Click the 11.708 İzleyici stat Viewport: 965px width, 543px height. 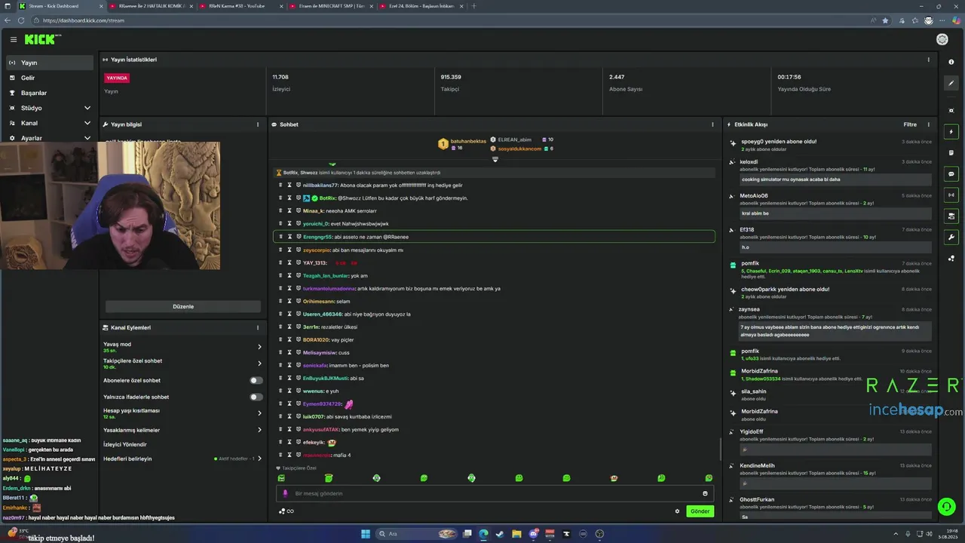point(280,82)
